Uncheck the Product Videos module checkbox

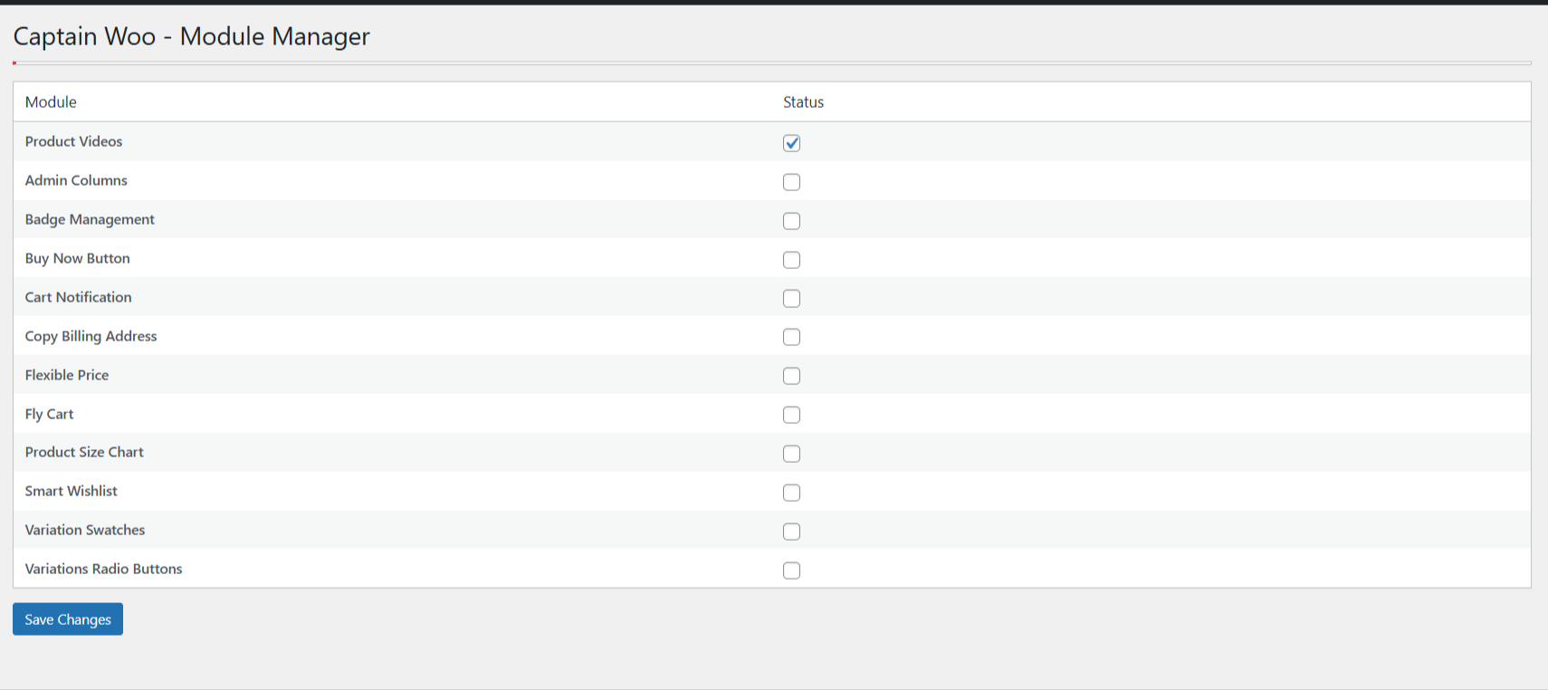[791, 143]
